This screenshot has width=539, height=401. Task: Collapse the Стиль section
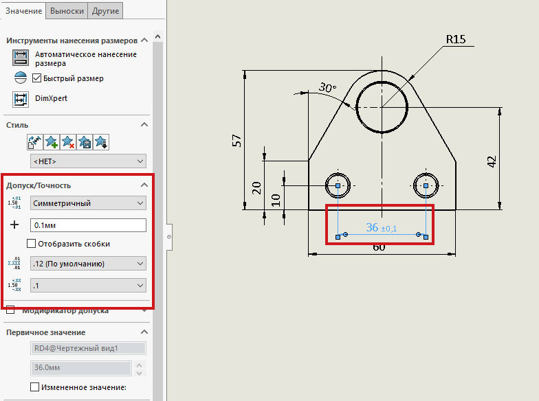(x=144, y=125)
